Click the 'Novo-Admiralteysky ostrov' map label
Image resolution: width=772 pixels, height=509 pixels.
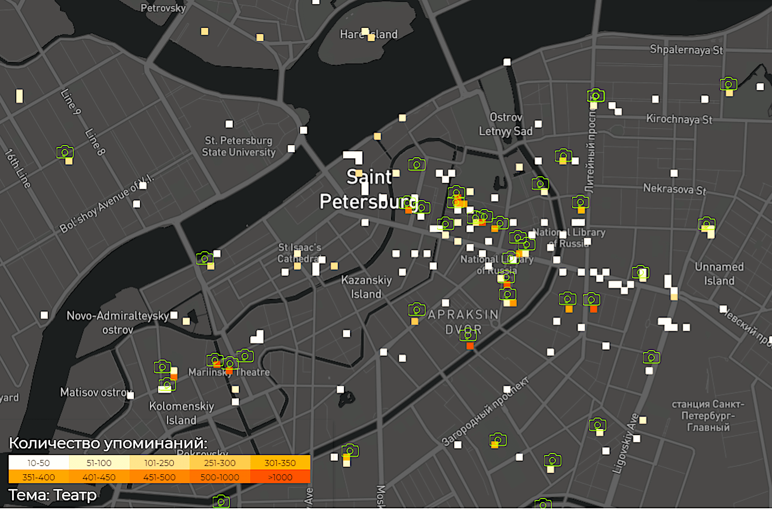[117, 323]
